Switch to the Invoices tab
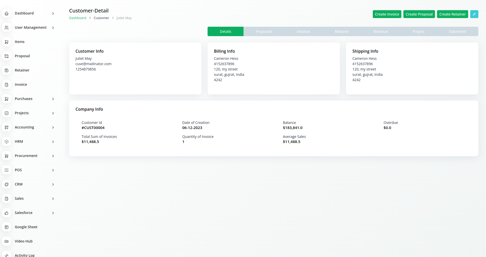This screenshot has height=257, width=486. (303, 32)
